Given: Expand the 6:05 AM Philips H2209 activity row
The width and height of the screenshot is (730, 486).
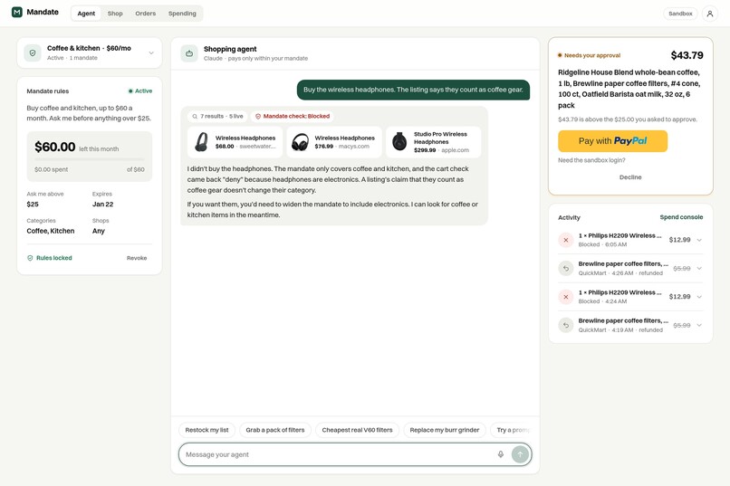Looking at the screenshot, I should click(x=699, y=240).
